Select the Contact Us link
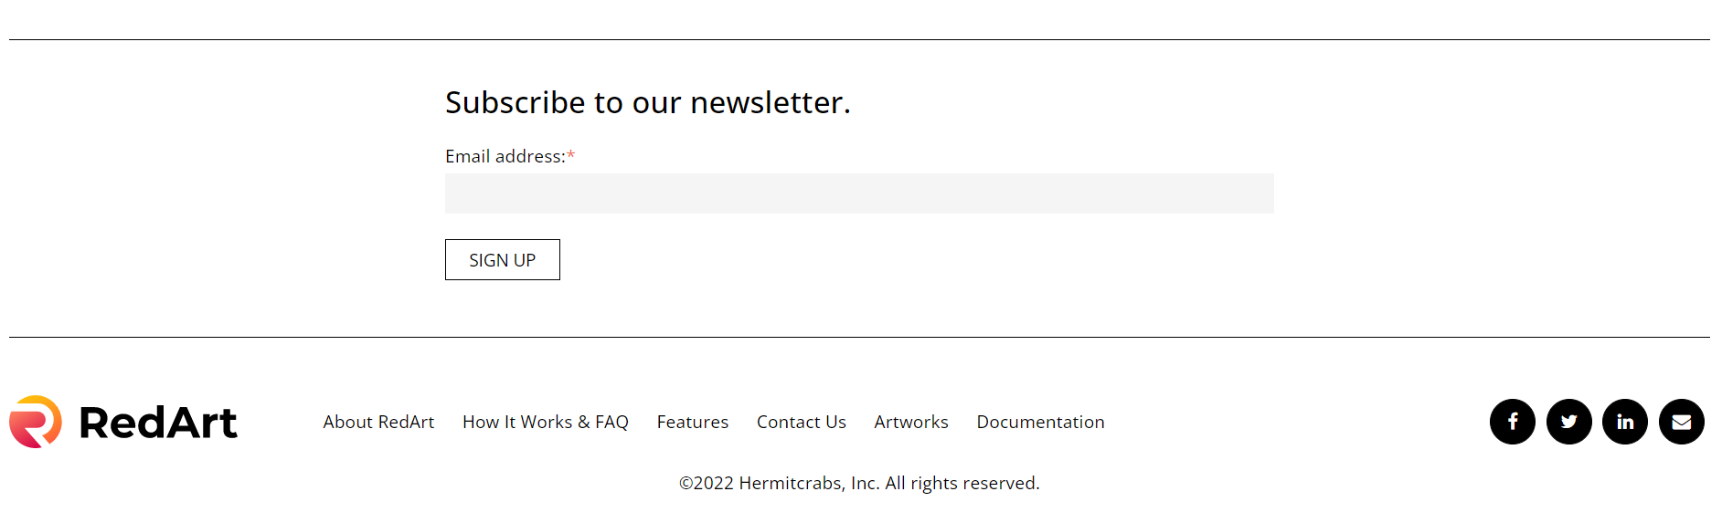Image resolution: width=1722 pixels, height=523 pixels. [x=801, y=422]
